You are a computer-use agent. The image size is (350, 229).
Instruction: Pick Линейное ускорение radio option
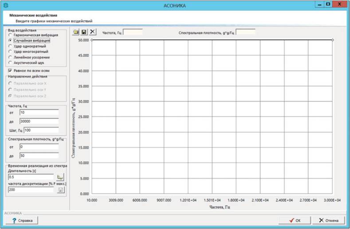point(10,57)
